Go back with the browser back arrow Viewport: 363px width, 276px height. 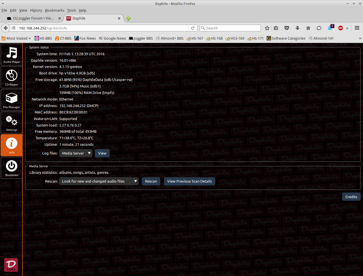click(6, 28)
